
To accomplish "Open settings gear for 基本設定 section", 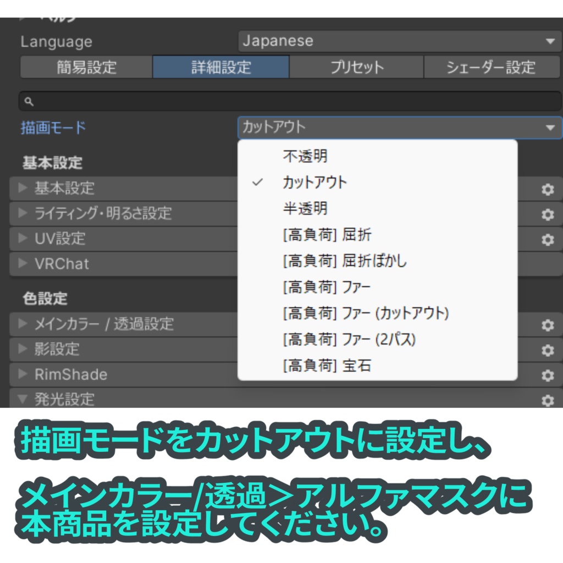I will pyautogui.click(x=547, y=189).
